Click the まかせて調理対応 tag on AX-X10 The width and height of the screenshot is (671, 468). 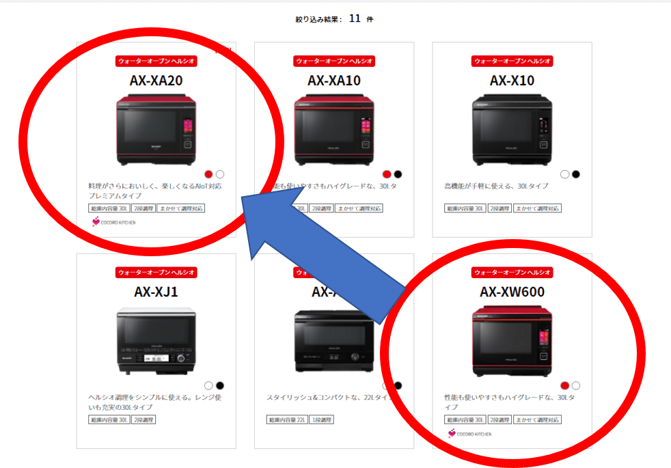tap(537, 208)
